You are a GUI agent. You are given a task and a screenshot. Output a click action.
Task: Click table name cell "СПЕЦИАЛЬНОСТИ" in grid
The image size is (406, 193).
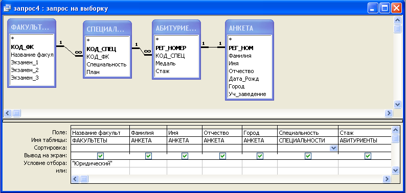tap(308, 140)
